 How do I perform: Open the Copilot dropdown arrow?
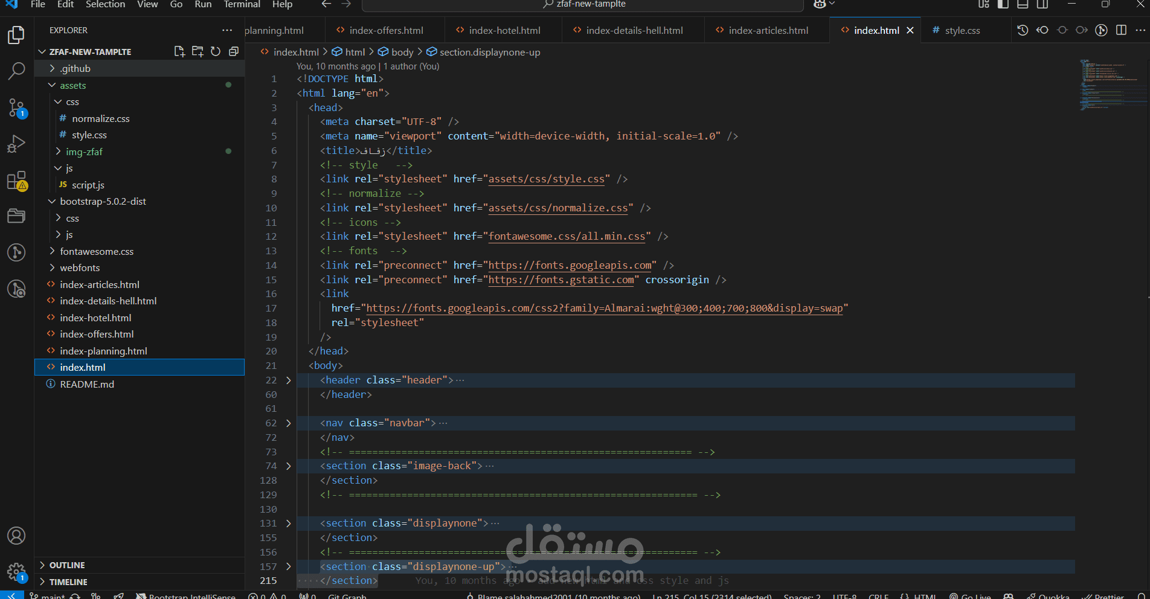tap(832, 4)
